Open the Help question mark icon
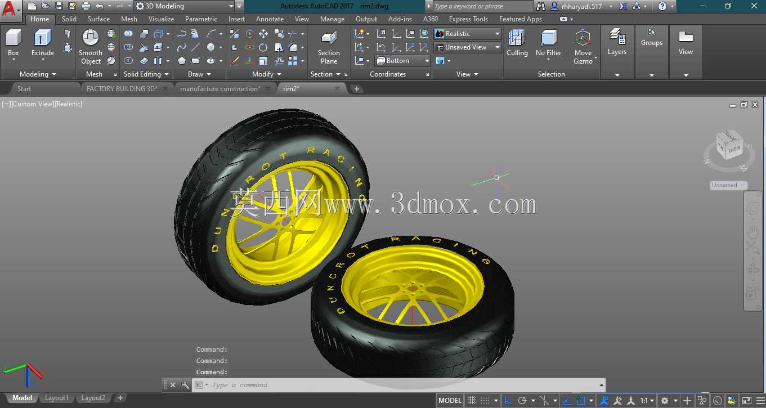 coord(662,6)
